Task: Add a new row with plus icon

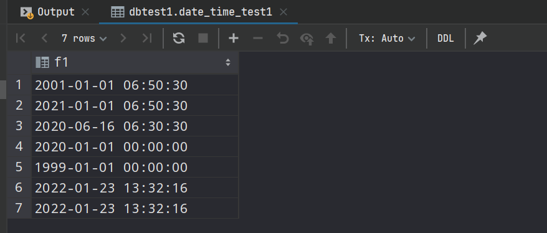Action: point(234,39)
